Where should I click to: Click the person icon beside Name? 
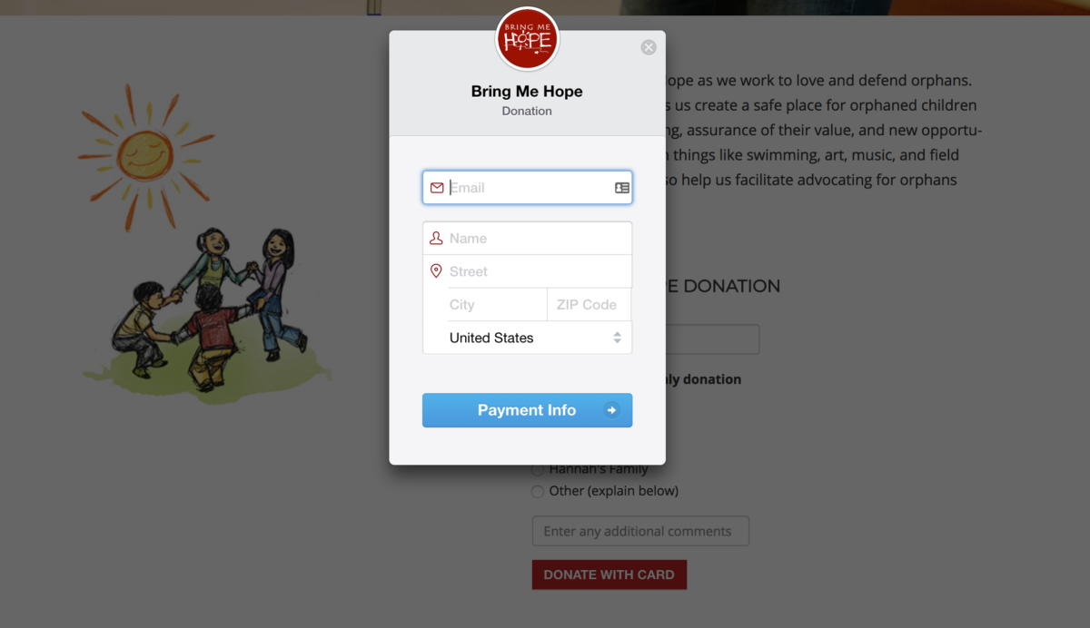pyautogui.click(x=436, y=238)
